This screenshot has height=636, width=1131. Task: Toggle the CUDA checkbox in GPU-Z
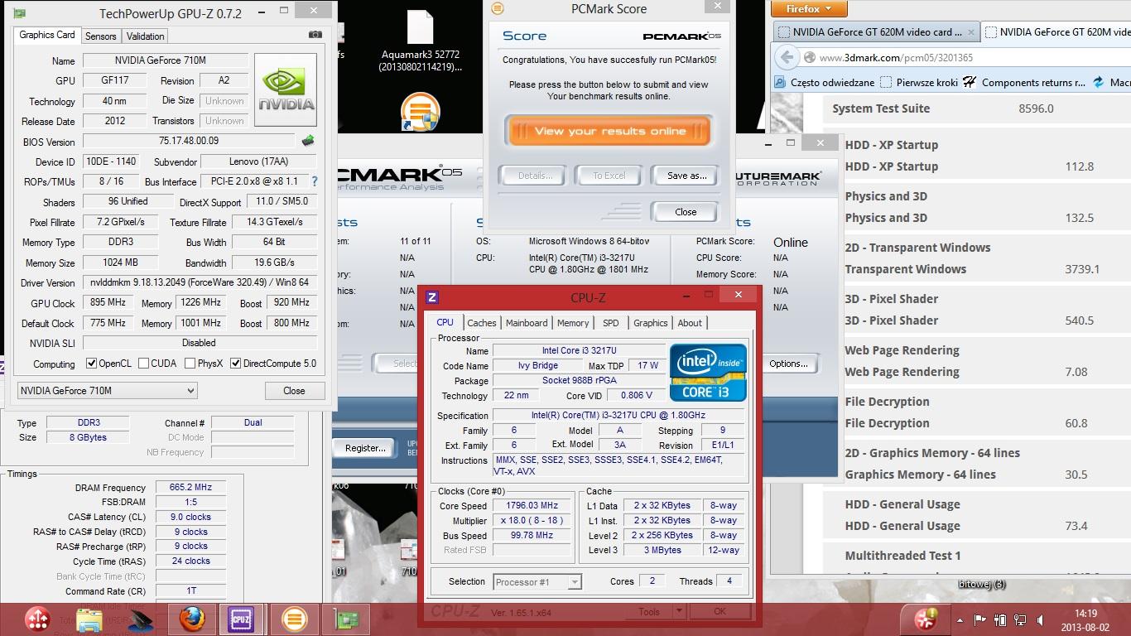coord(144,364)
